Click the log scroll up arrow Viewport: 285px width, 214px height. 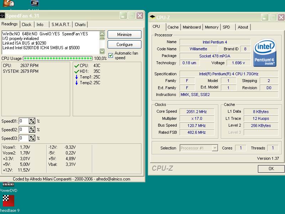[x=102, y=34]
